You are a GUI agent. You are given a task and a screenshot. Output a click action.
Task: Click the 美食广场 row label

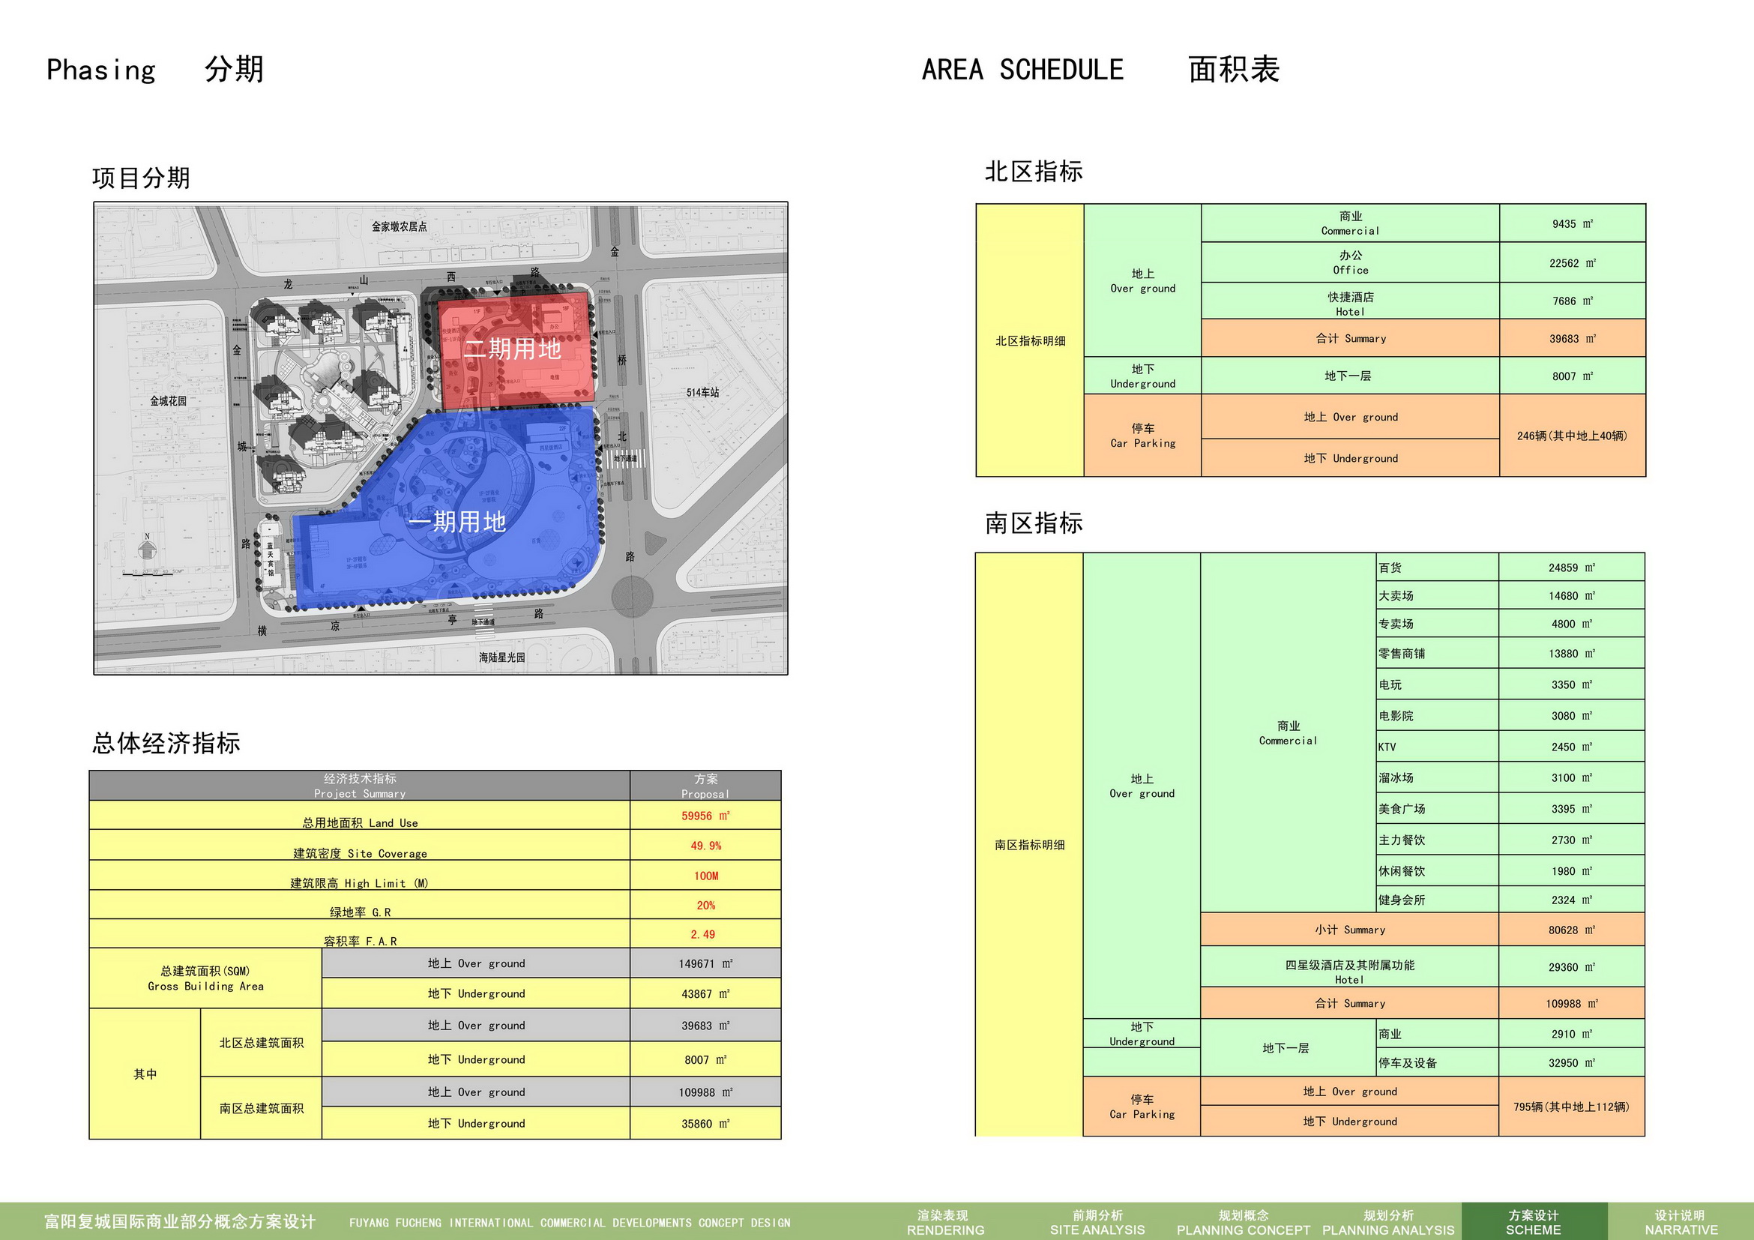[x=1402, y=808]
